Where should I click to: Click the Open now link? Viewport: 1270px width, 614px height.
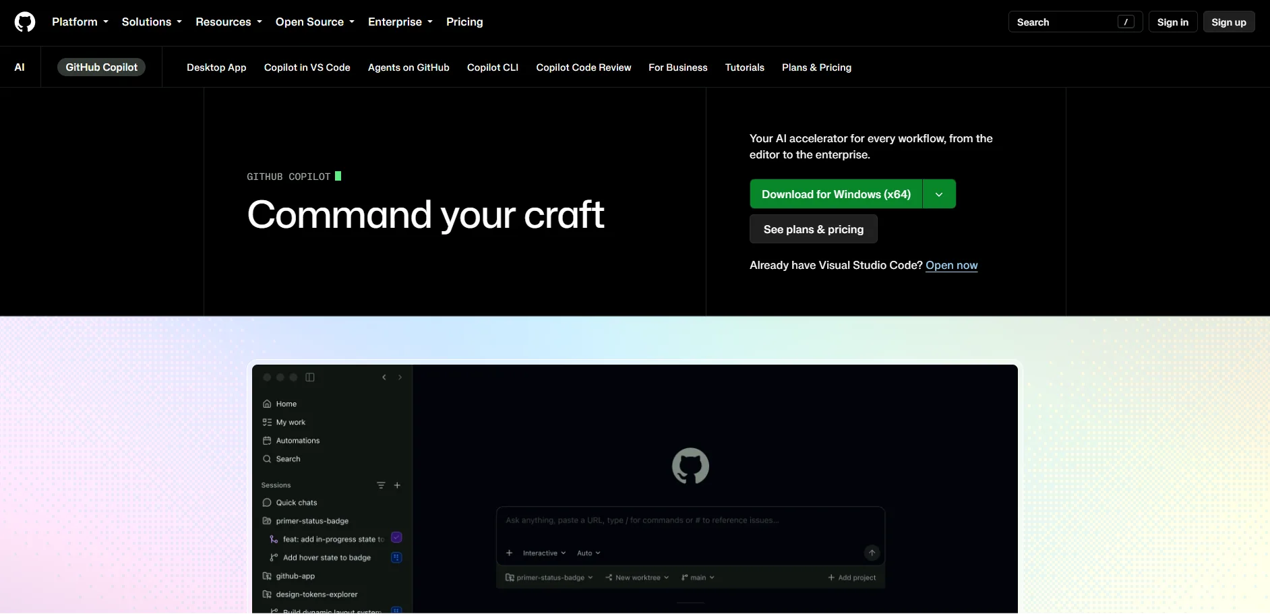click(x=951, y=266)
